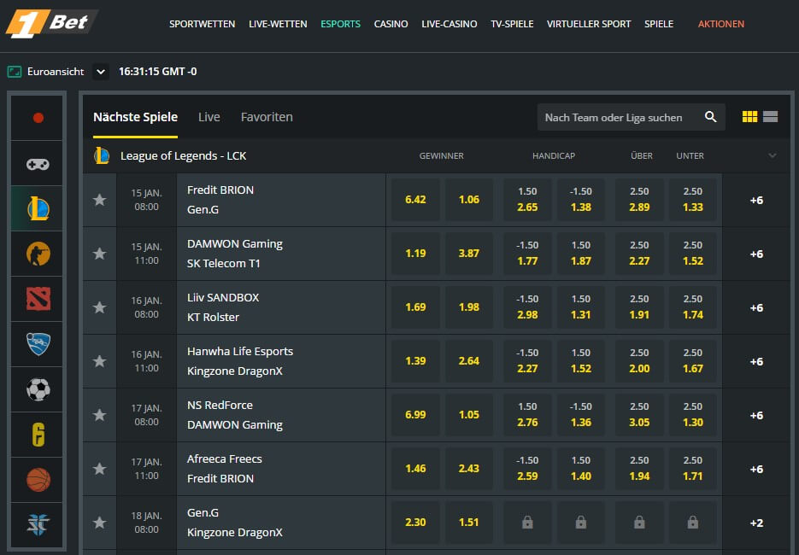Select Nächste Spiele tab

pos(136,117)
